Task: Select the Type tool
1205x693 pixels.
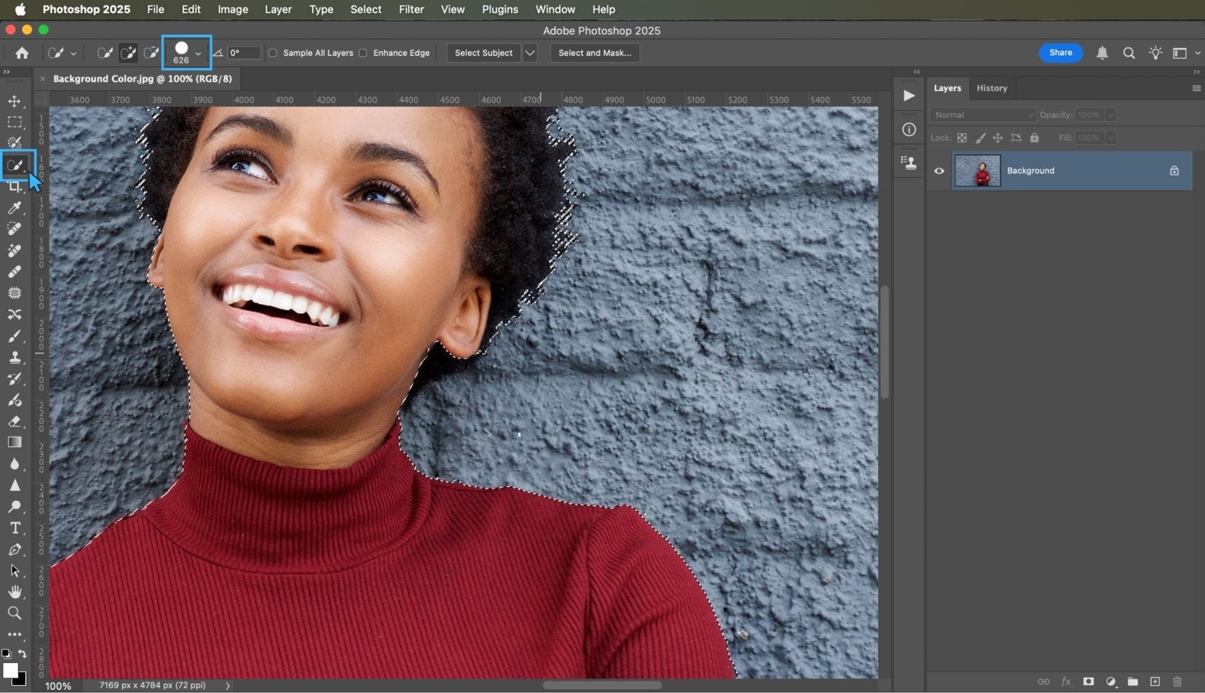Action: [15, 528]
